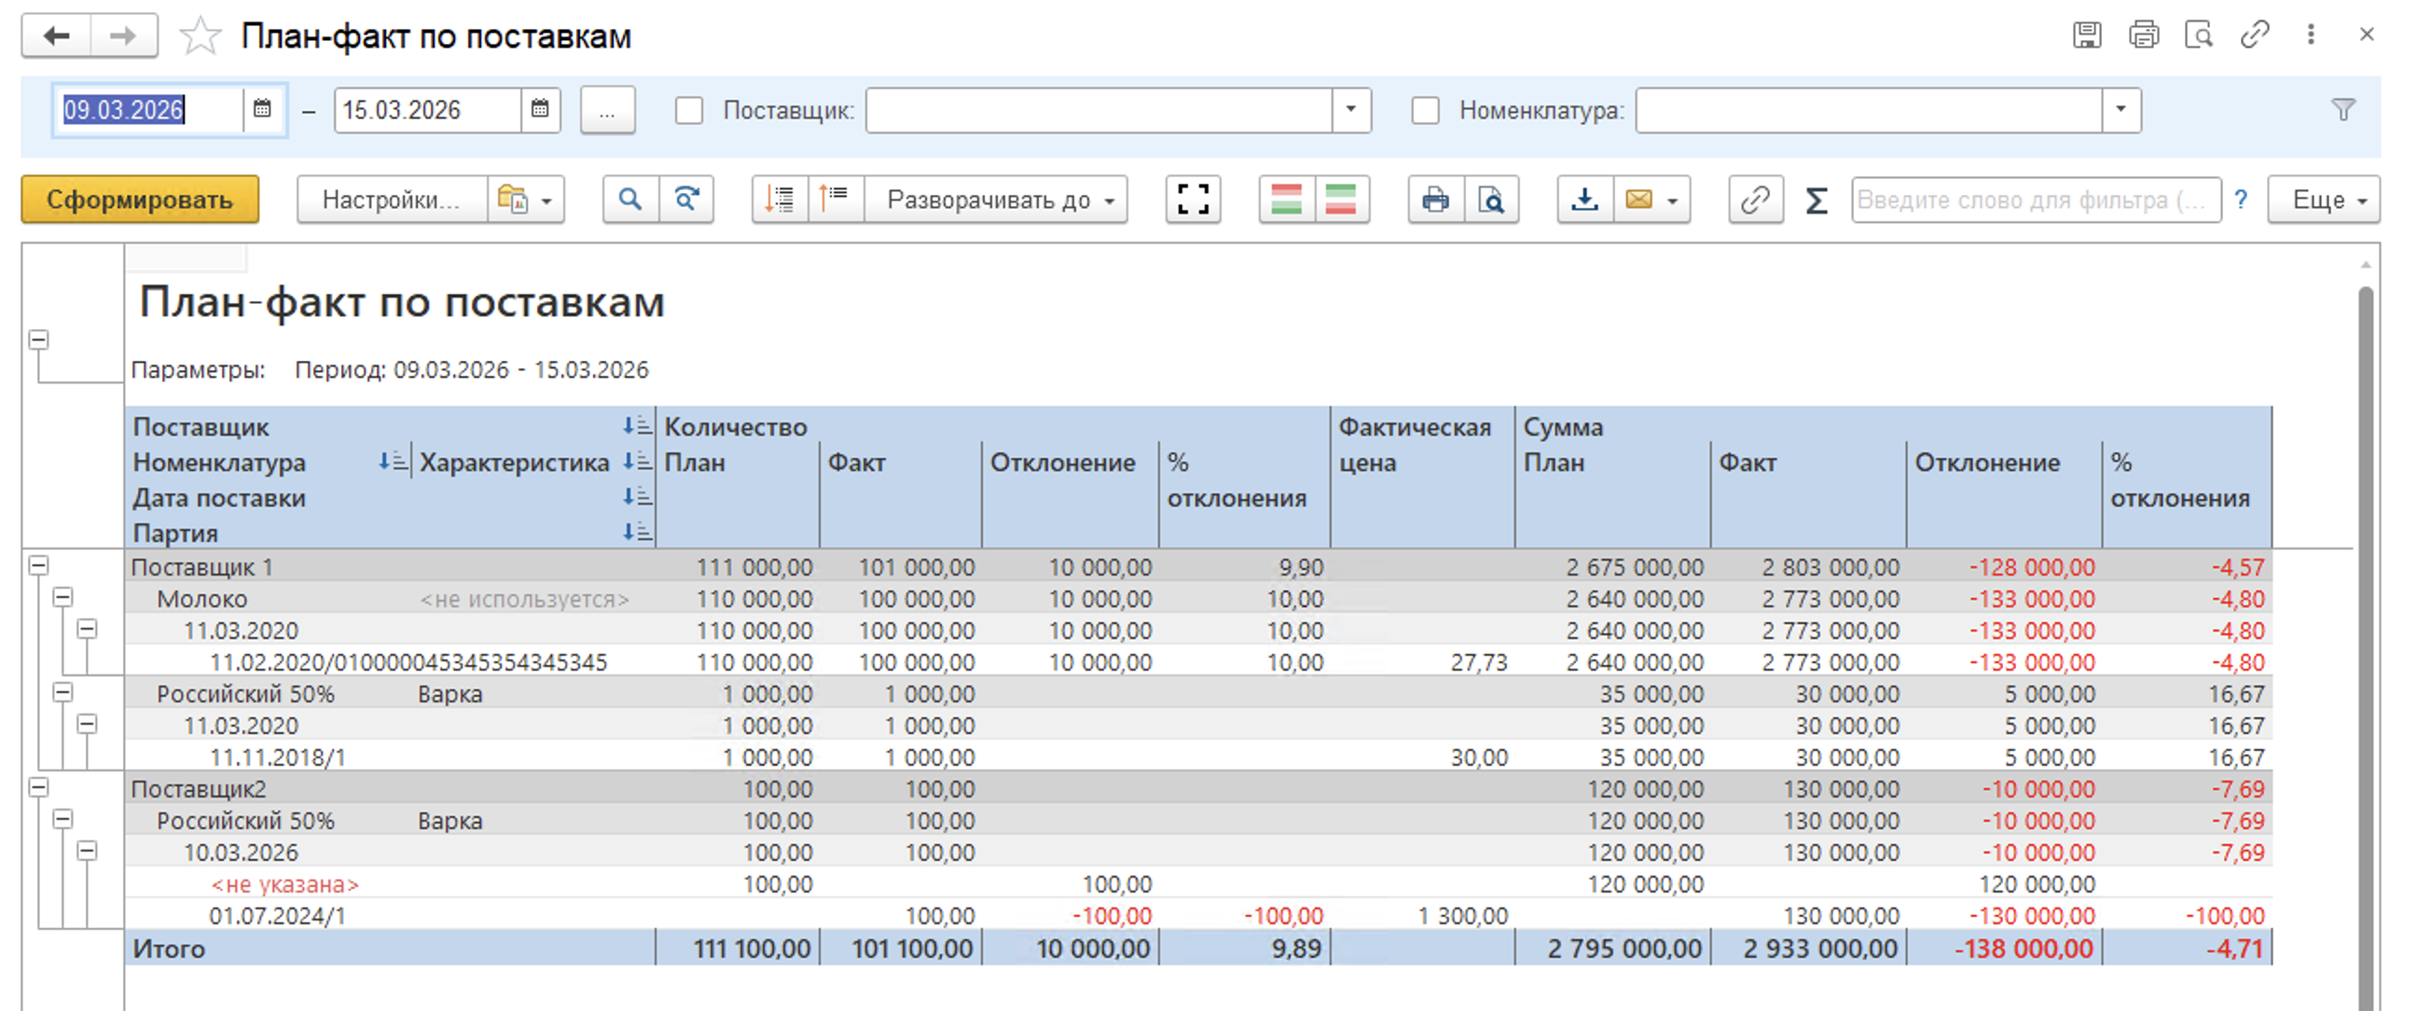Click the filter word input field
This screenshot has height=1011, width=2417.
2034,199
